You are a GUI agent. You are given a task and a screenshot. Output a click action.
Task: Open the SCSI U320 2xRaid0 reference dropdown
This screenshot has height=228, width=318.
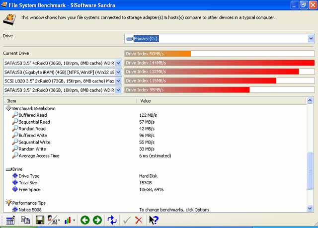pos(118,81)
